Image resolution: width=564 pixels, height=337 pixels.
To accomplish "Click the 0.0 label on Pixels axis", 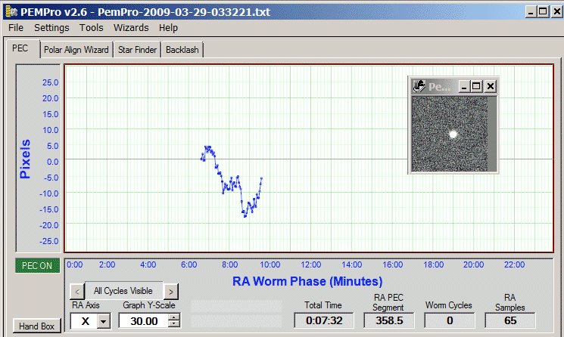I will pos(52,162).
